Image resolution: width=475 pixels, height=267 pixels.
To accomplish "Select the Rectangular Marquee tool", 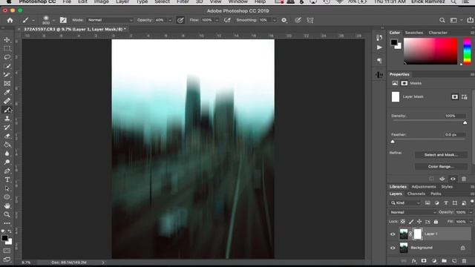I will point(7,48).
